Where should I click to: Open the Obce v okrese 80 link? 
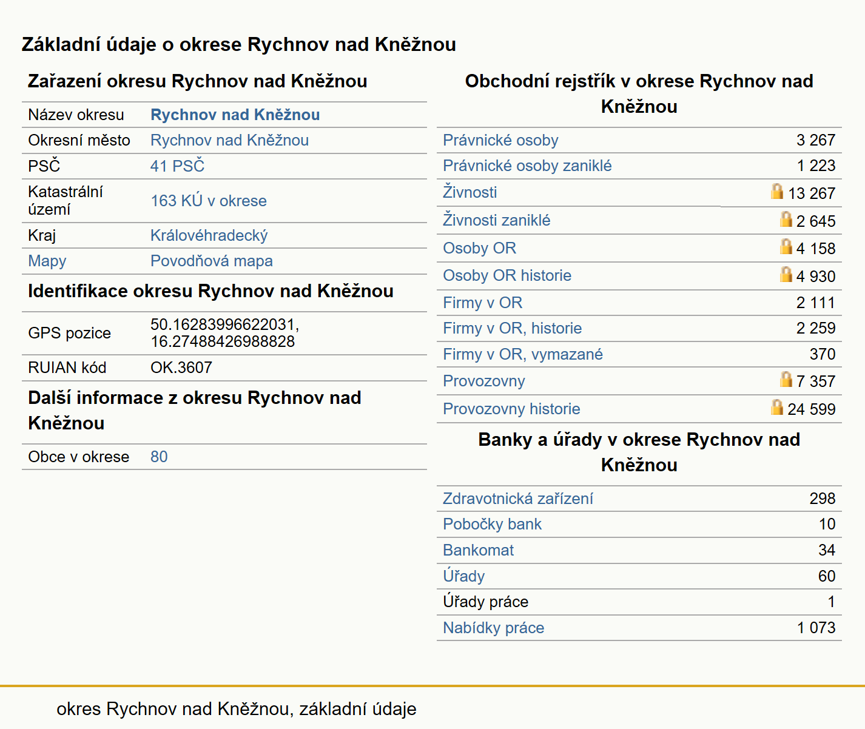(x=159, y=457)
